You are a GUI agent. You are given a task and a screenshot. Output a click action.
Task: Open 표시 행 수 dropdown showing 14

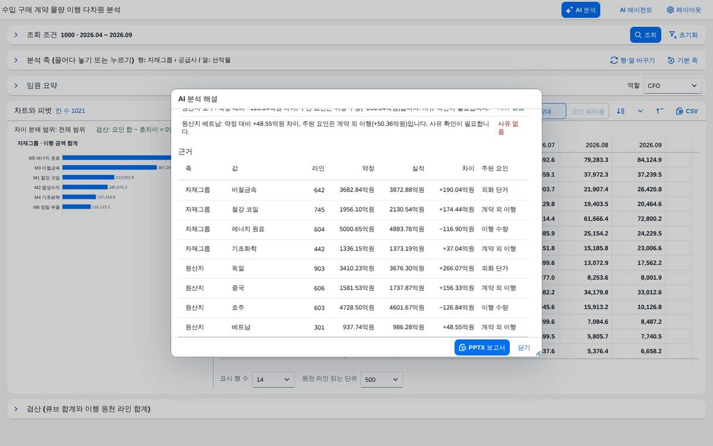click(273, 379)
